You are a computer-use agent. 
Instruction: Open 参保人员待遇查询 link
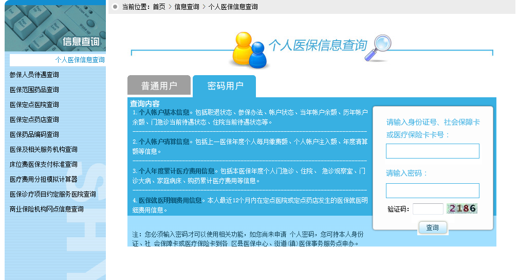click(x=34, y=75)
